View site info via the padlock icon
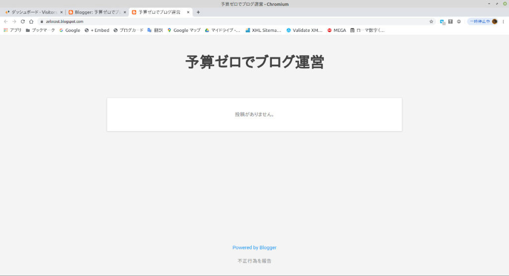 tap(42, 21)
